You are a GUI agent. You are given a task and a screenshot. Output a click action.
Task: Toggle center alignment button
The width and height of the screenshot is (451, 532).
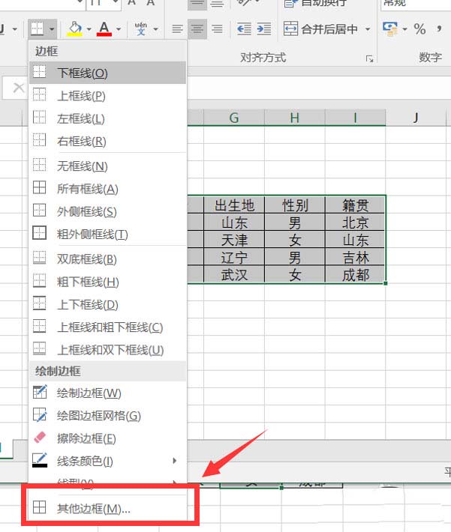click(197, 28)
